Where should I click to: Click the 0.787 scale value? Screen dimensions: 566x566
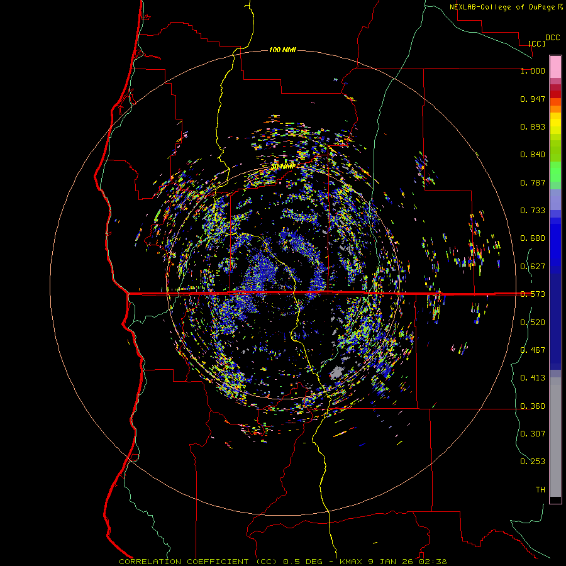(x=533, y=182)
